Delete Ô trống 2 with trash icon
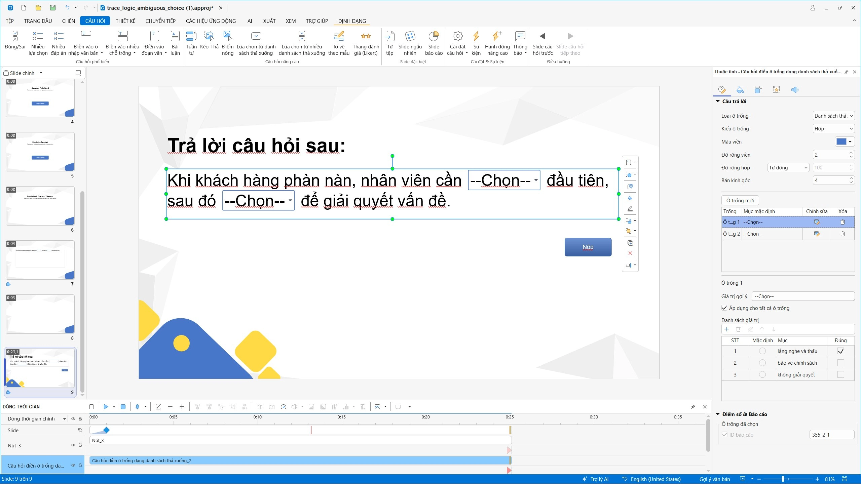The width and height of the screenshot is (861, 484). [x=843, y=234]
